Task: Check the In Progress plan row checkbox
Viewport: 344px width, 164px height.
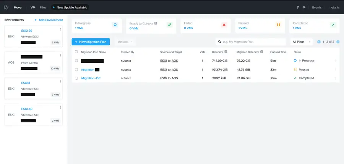Action: [76, 61]
